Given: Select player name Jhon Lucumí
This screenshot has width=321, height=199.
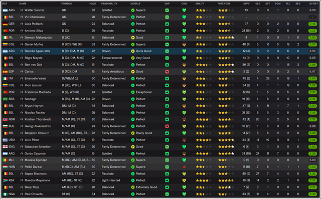Looking at the screenshot, I should (x=33, y=85).
